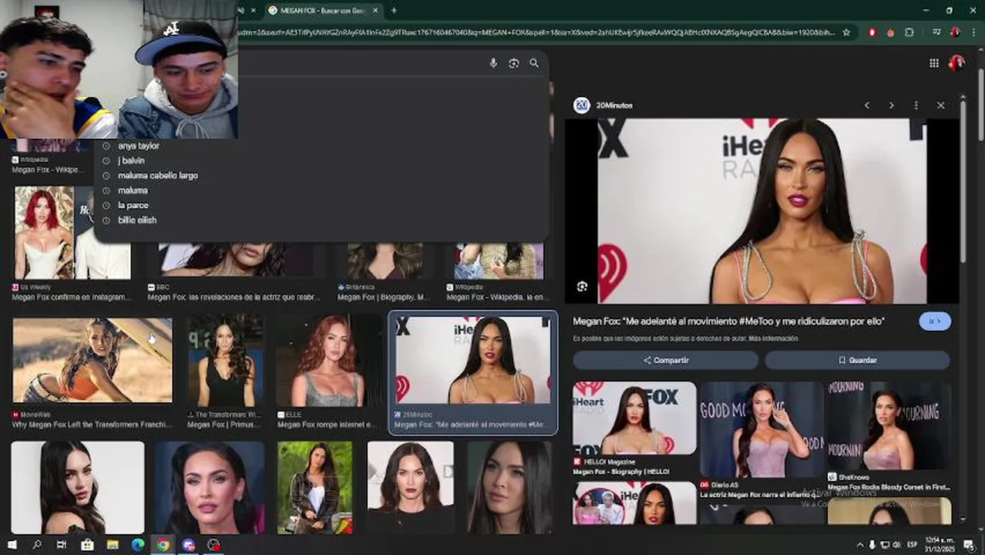Open the Megan Fox #MeToo headline link

pyautogui.click(x=728, y=321)
